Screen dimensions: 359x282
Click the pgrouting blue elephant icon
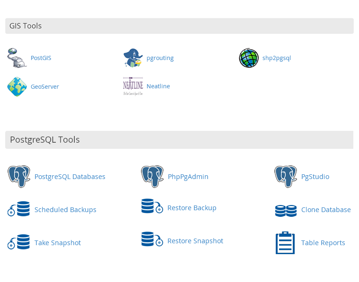click(133, 58)
